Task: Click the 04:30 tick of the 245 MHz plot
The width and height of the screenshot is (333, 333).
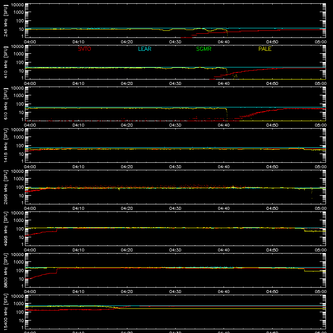Action: pos(175,42)
